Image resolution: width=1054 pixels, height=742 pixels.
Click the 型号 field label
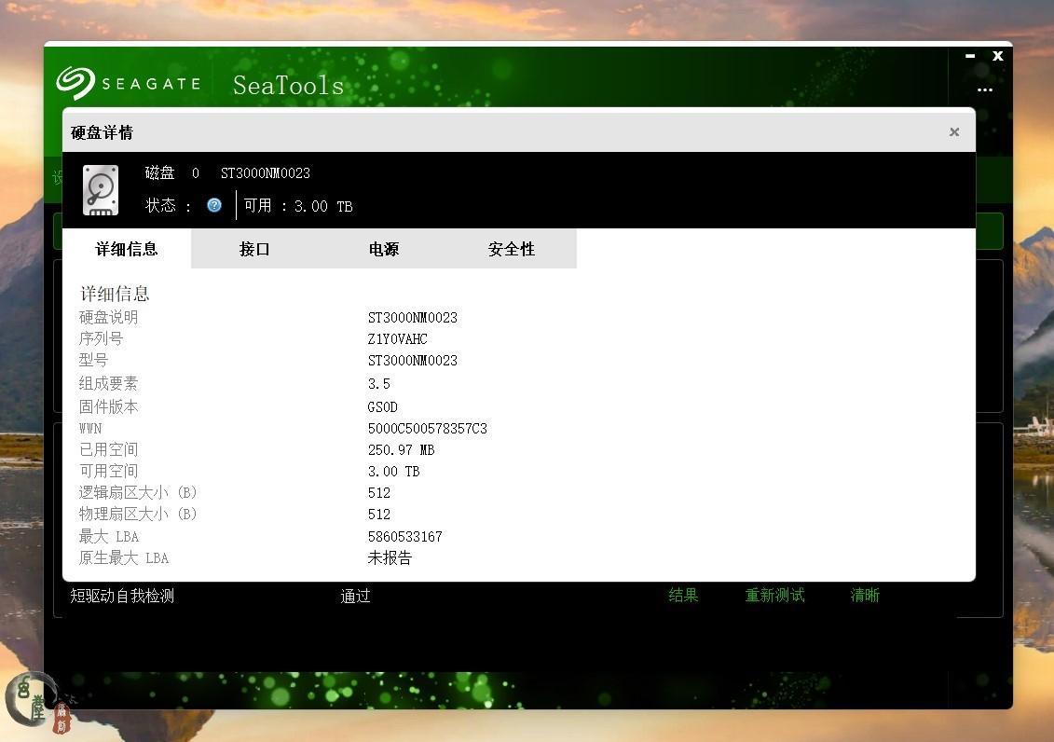pyautogui.click(x=93, y=360)
